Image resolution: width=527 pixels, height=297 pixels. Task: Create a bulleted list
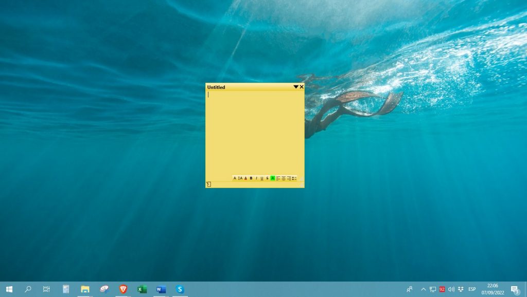(293, 178)
